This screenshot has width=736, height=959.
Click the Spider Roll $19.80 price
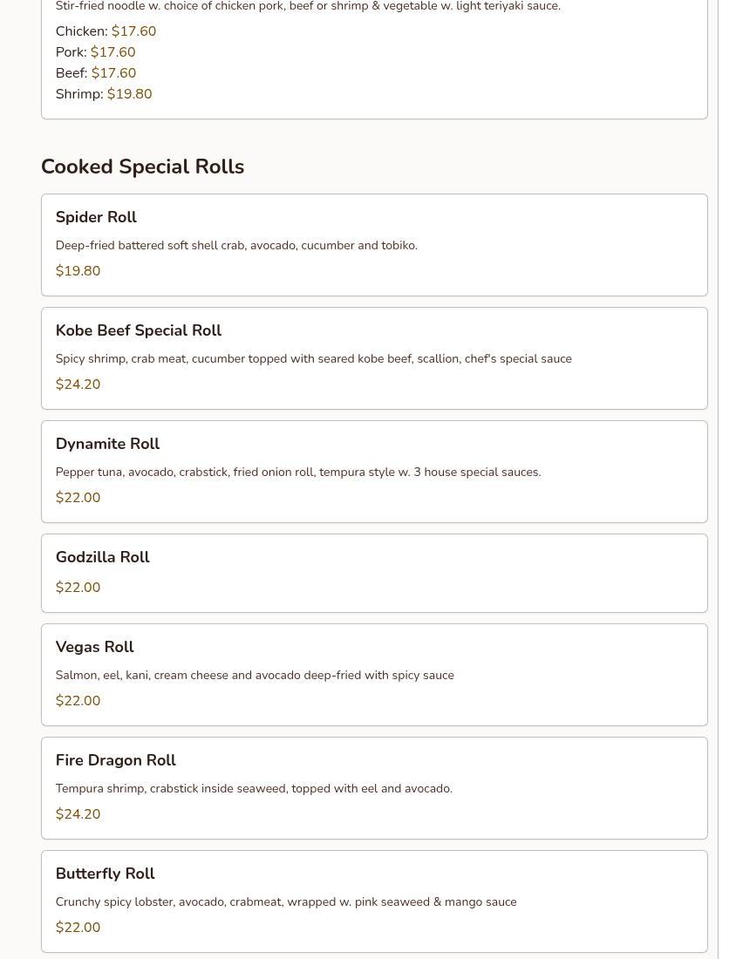pyautogui.click(x=78, y=271)
